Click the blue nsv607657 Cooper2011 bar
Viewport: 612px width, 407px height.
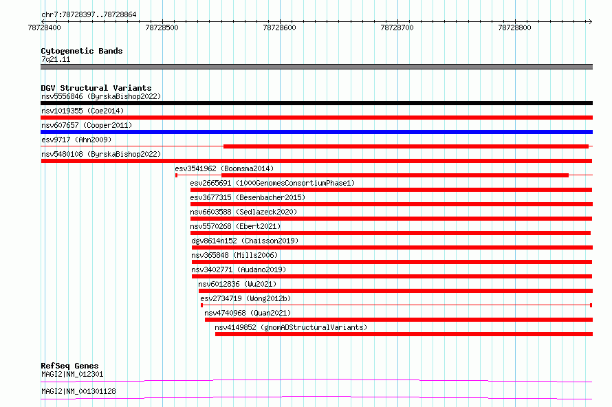coord(316,132)
